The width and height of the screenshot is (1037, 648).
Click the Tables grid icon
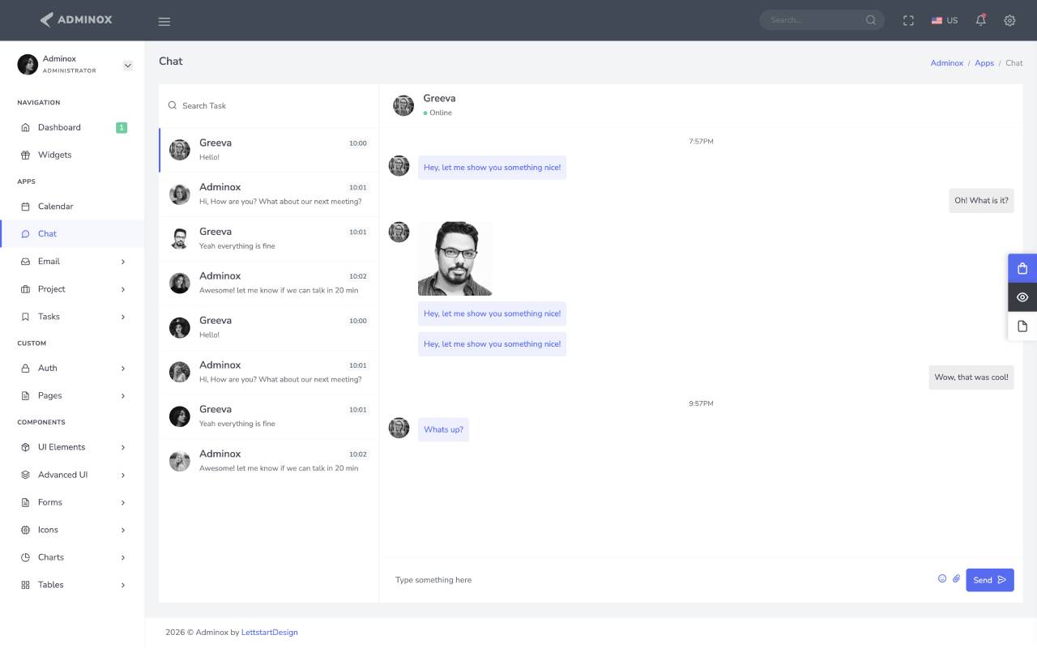25,585
